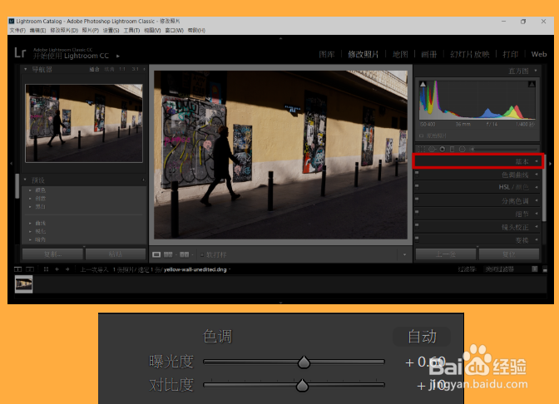Switch to the Web module
The width and height of the screenshot is (559, 404).
tap(539, 54)
